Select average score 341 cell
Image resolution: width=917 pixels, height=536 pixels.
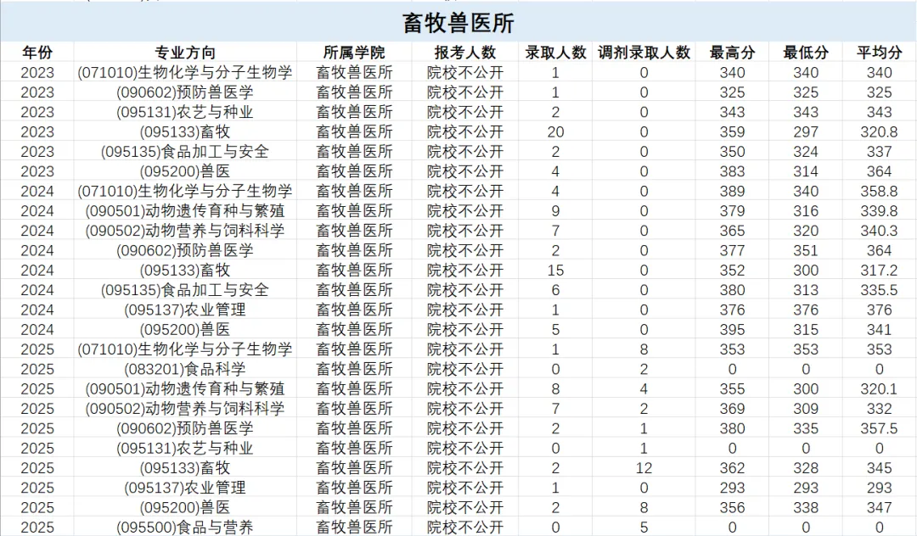tap(879, 330)
